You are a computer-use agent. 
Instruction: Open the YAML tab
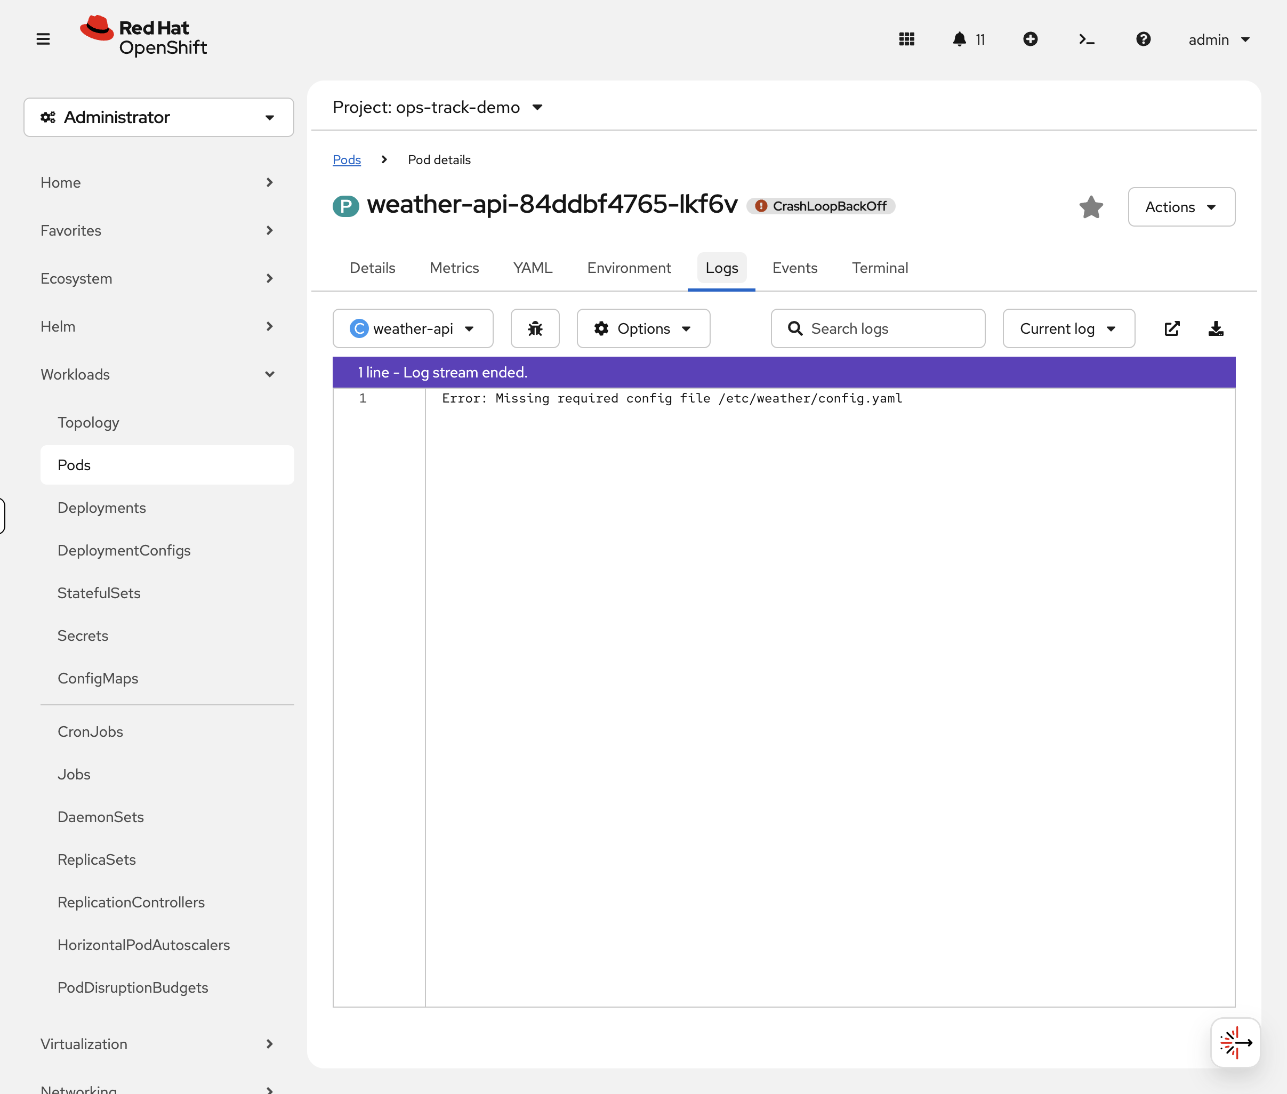tap(532, 267)
